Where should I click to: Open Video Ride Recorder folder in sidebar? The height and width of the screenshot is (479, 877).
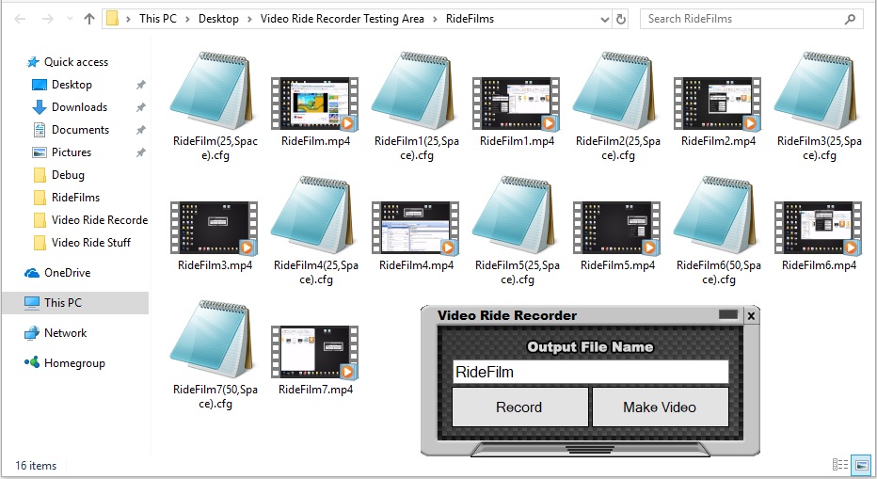(100, 220)
